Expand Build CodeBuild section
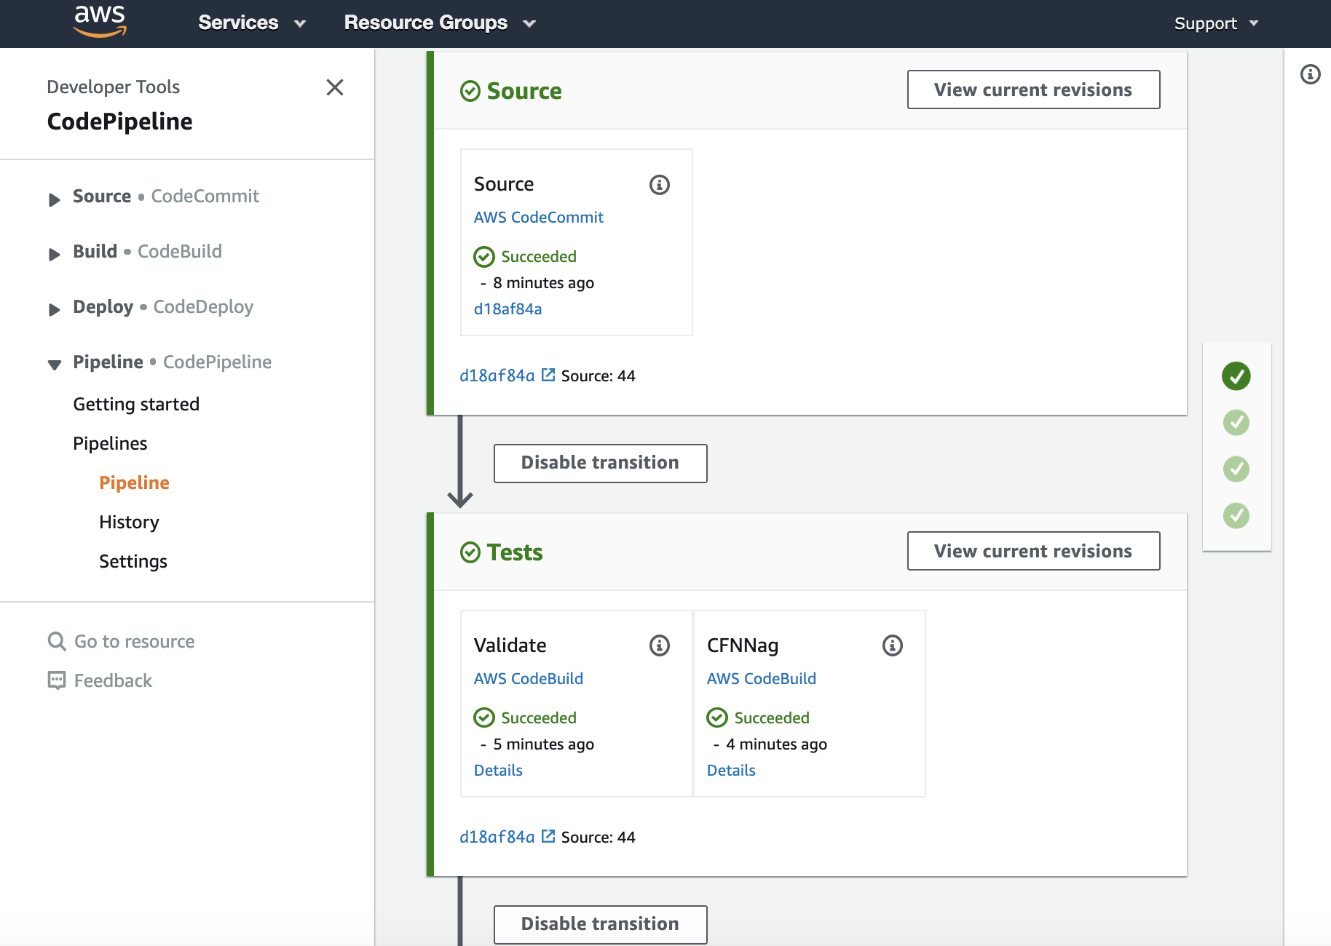This screenshot has height=946, width=1331. click(54, 254)
